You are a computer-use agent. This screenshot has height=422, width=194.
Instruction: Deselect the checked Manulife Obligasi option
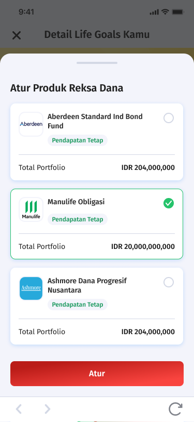coord(169,203)
